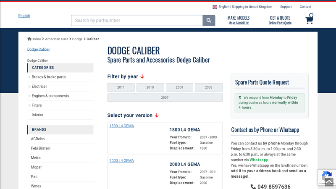Expand the Filters category chevron
Viewport: 336px width, 189px height.
(x=29, y=105)
